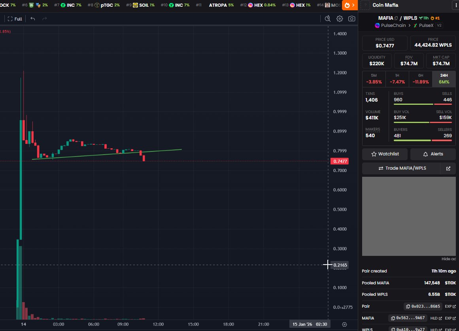Click trending #9 SOIL ticker
The image size is (459, 331).
coord(140,5)
